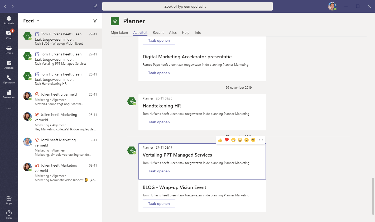Open Oproepen phone icon in sidebar
Image resolution: width=375 pixels, height=222 pixels.
(9, 79)
